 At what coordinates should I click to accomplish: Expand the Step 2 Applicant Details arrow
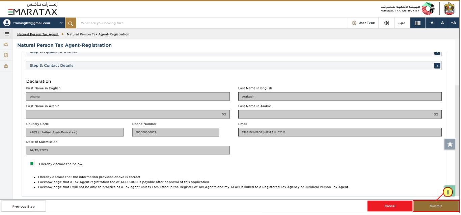[x=437, y=53]
